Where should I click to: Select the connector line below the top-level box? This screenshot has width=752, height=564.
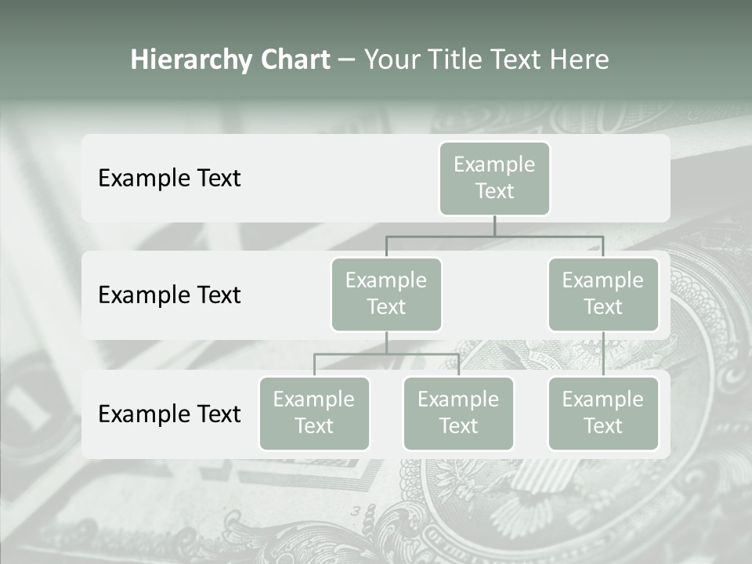click(494, 226)
